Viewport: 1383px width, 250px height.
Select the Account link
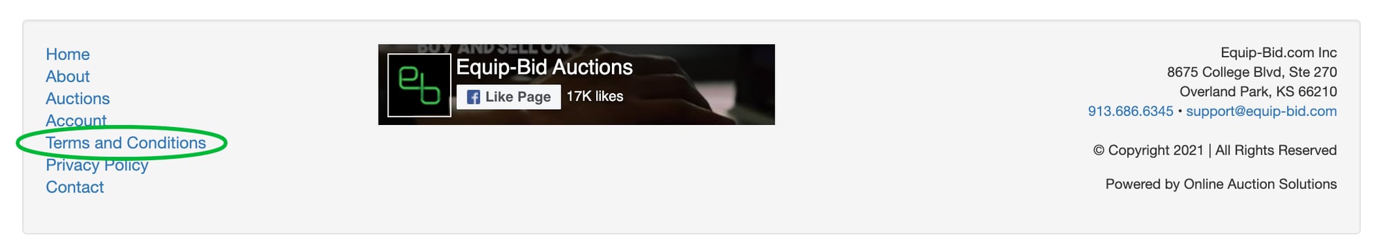tap(76, 121)
